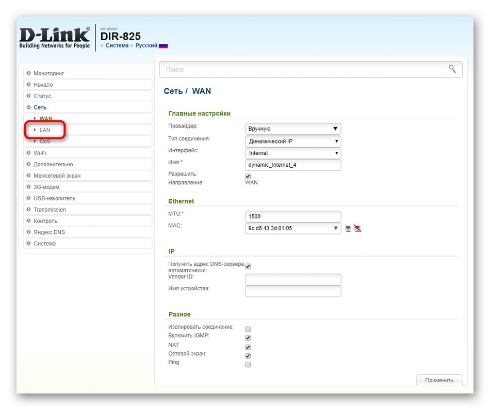Open the MAC address dropdown

(293, 228)
